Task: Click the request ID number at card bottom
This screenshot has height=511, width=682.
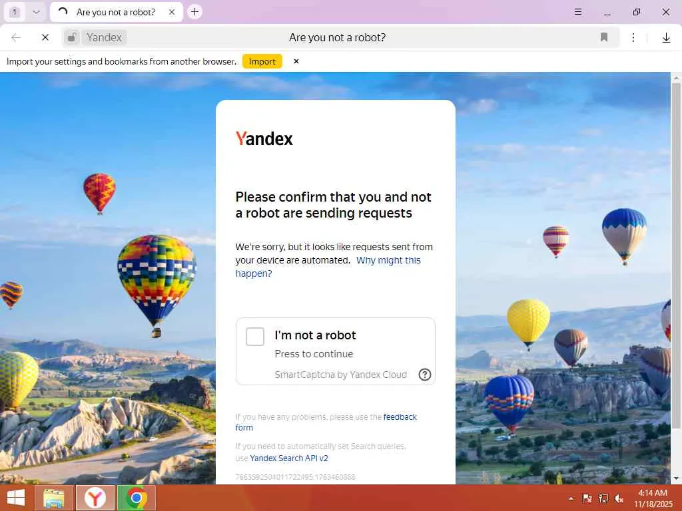Action: click(x=295, y=477)
